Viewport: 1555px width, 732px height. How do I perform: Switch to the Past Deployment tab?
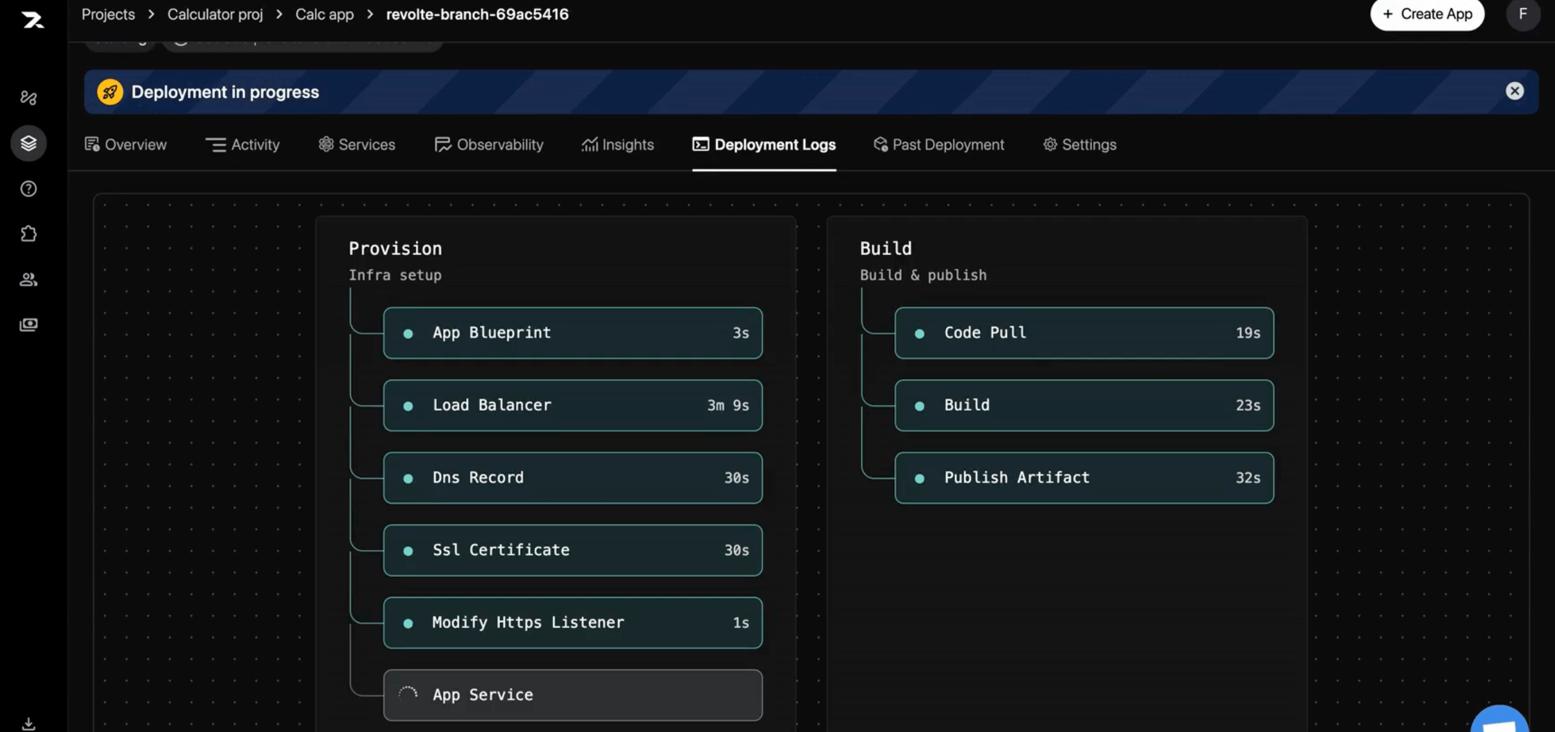pos(939,144)
